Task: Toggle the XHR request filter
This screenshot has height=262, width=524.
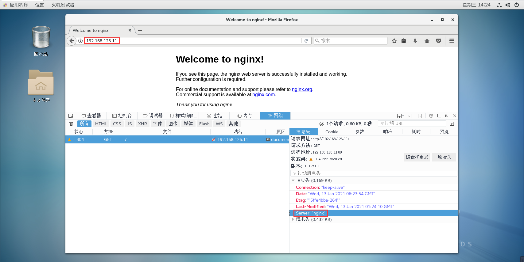Action: [142, 124]
